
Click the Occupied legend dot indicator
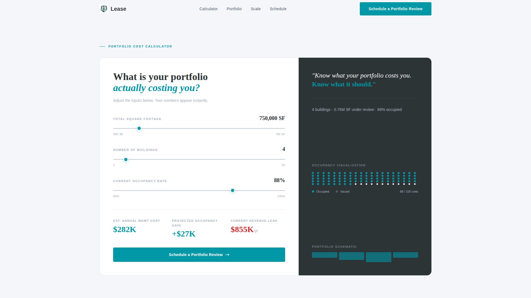coord(313,191)
